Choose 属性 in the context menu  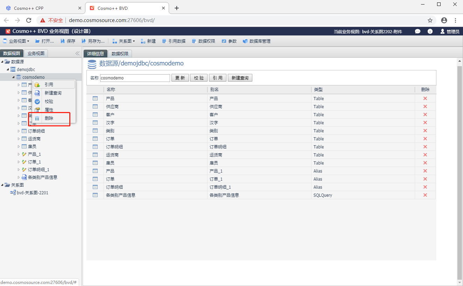(x=54, y=110)
